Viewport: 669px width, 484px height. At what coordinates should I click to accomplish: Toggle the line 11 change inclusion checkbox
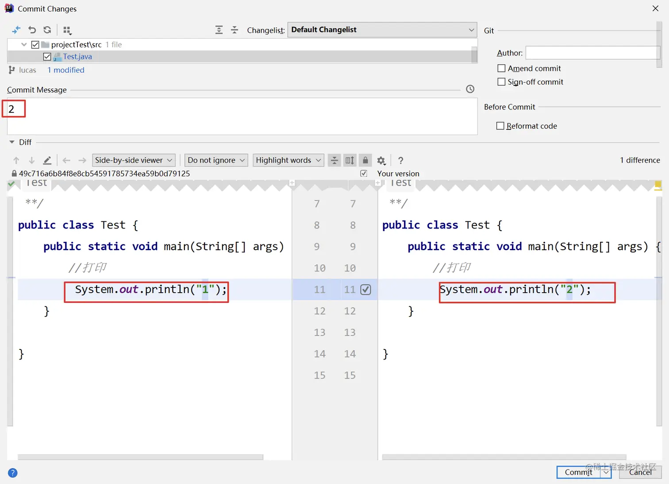pyautogui.click(x=366, y=290)
